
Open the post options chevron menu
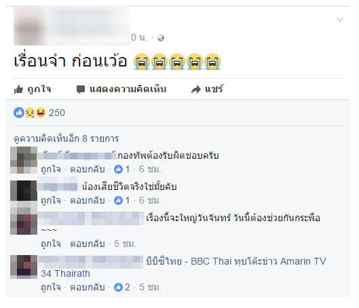340,20
